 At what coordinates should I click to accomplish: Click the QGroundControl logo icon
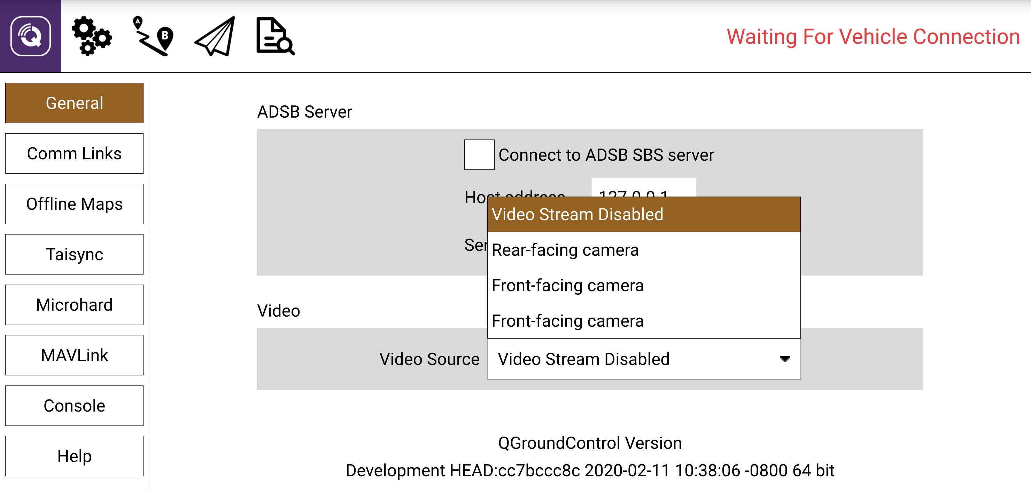point(31,37)
